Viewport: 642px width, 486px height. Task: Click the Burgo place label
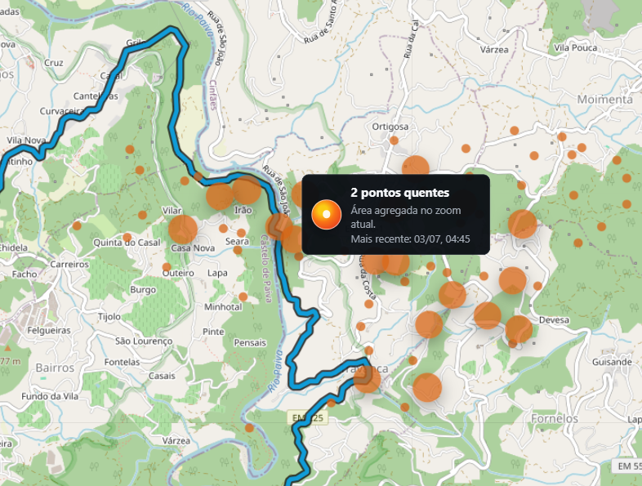(x=143, y=290)
